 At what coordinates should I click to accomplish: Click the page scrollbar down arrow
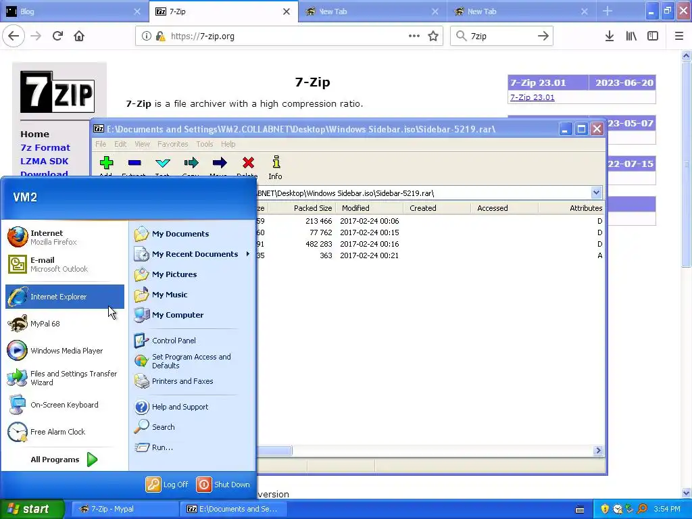pyautogui.click(x=686, y=493)
